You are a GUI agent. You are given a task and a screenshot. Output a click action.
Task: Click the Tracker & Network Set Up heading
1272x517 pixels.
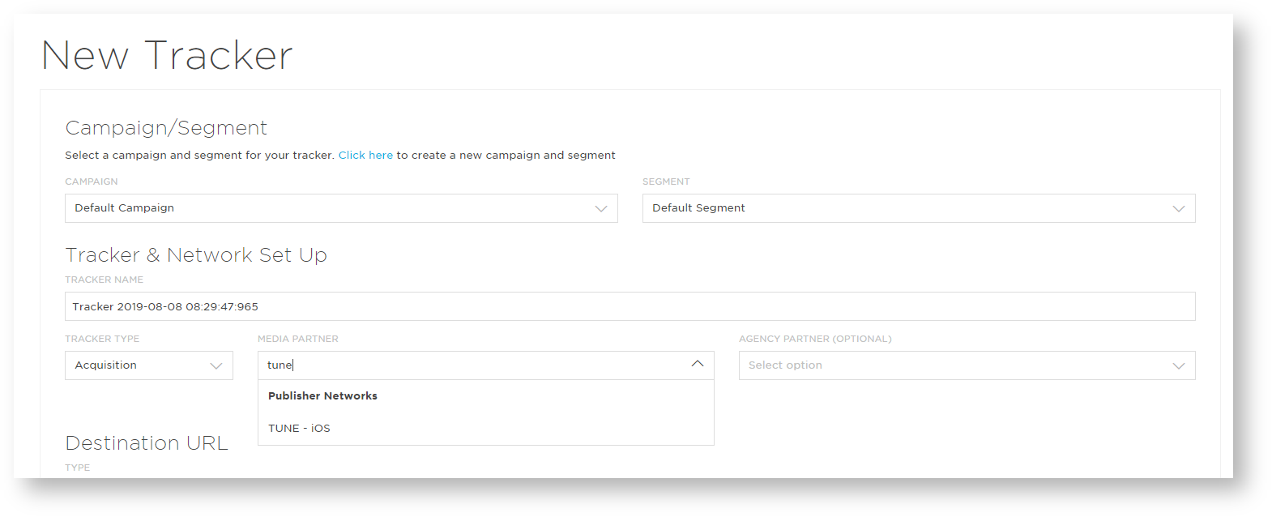click(x=196, y=255)
